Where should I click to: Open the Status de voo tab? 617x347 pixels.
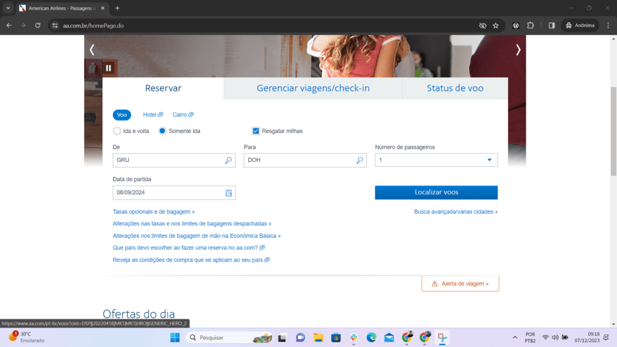pos(454,88)
